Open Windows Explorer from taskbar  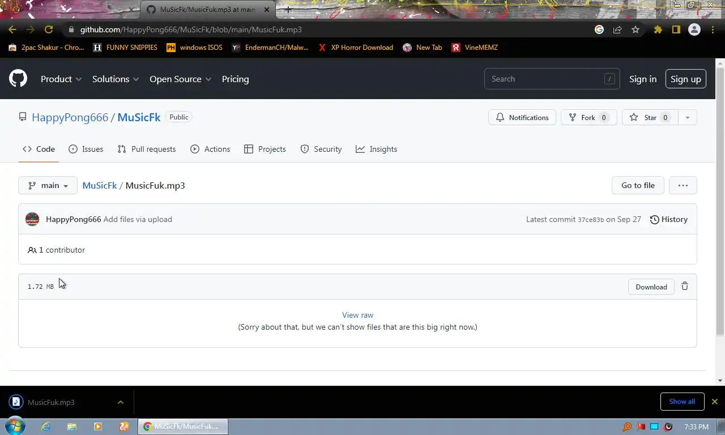click(x=72, y=427)
